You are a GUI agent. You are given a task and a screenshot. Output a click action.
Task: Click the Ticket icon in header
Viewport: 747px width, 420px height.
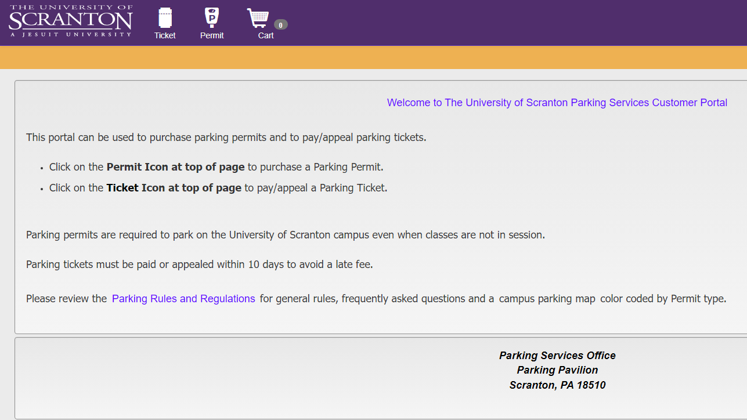point(165,17)
